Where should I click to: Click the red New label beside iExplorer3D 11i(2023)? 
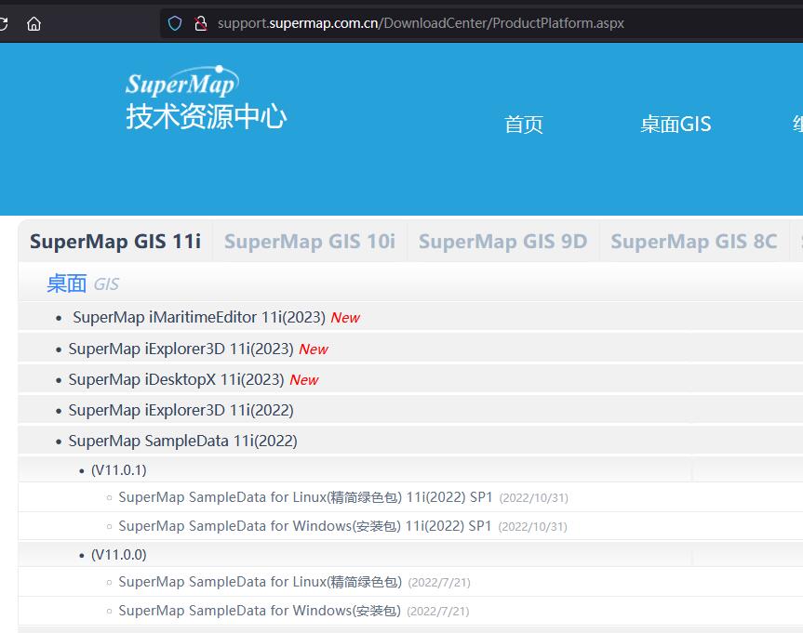314,349
